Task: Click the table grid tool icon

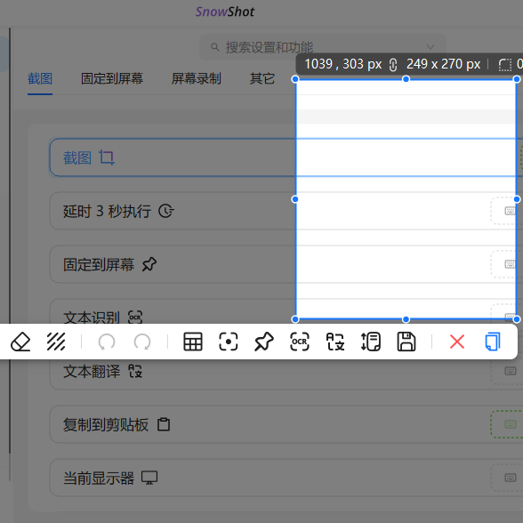Action: 193,342
